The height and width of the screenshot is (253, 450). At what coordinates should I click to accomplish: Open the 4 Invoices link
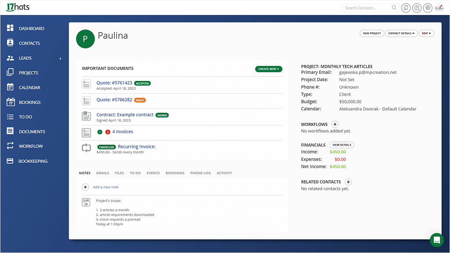[123, 132]
